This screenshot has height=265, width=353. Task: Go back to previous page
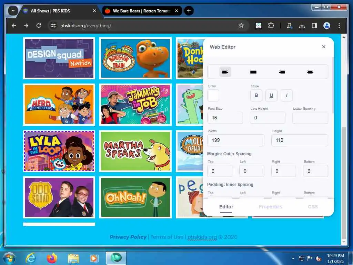coord(14,26)
